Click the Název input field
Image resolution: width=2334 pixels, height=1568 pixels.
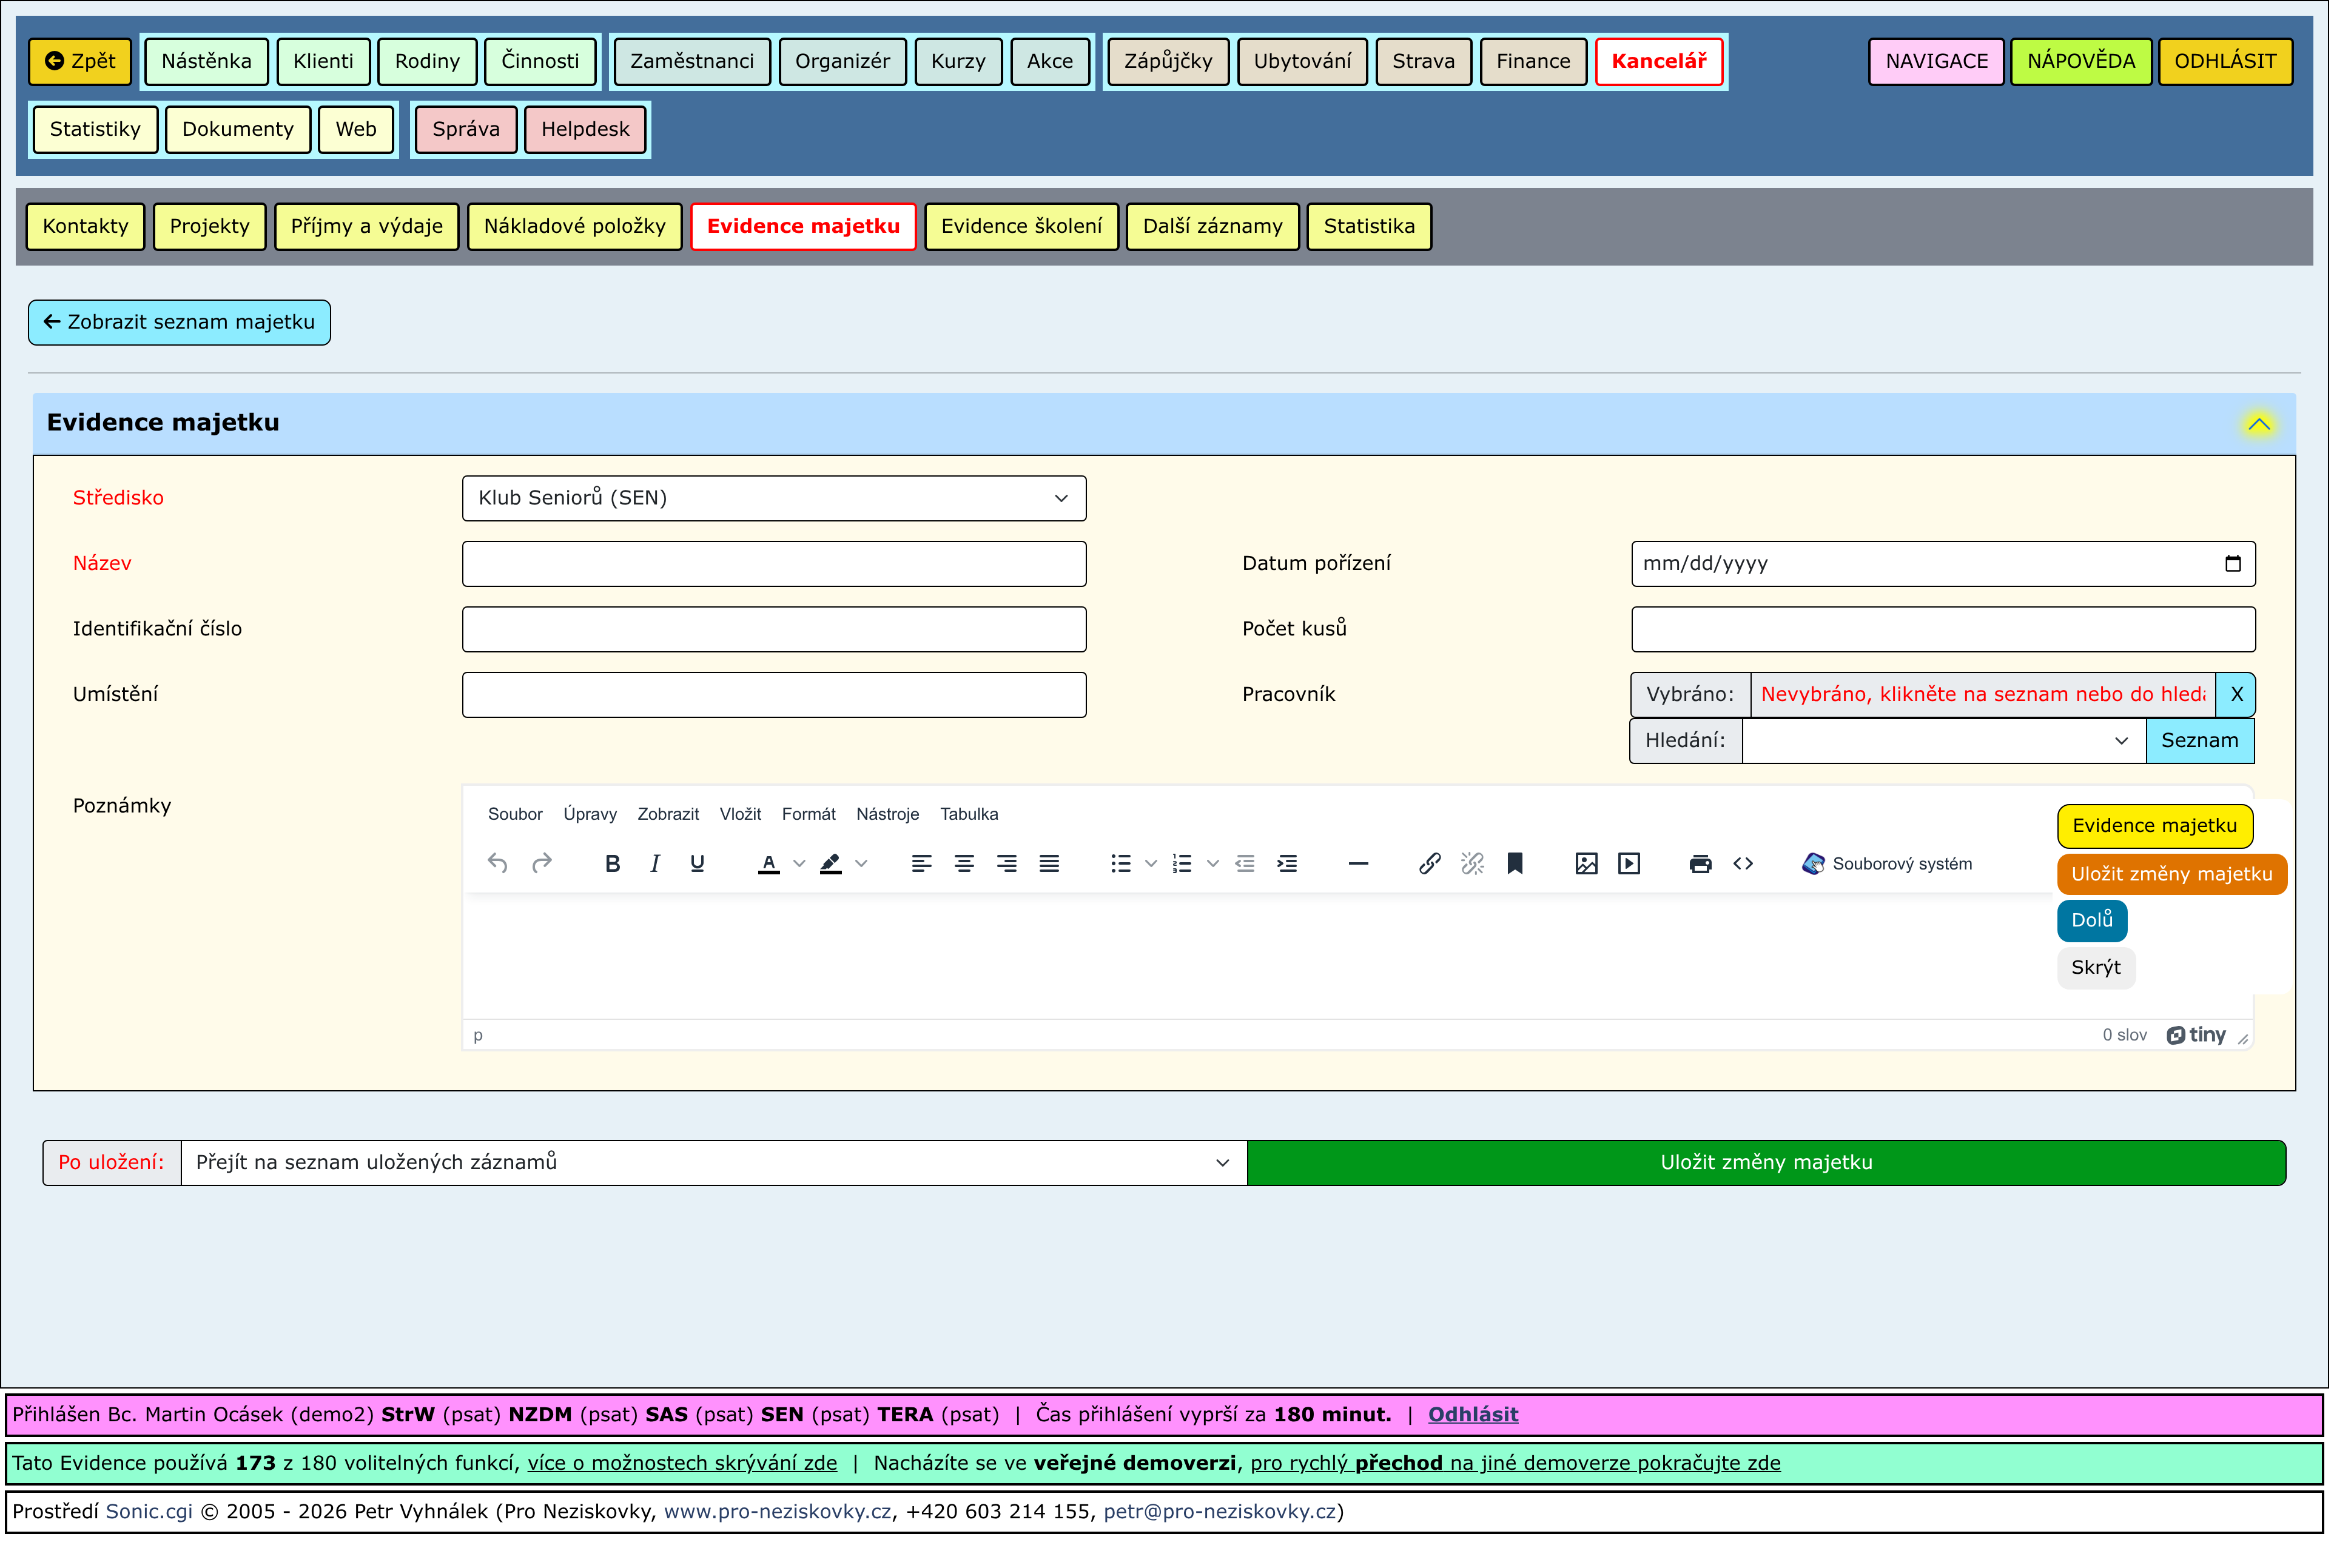tap(773, 564)
